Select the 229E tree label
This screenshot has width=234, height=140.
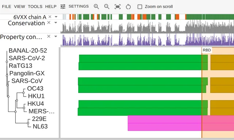[39, 119]
